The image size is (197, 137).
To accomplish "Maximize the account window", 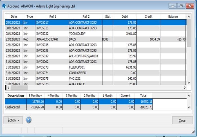I will 181,6.
